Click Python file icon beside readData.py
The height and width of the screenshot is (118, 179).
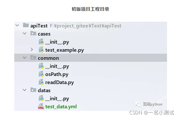coord(41,82)
